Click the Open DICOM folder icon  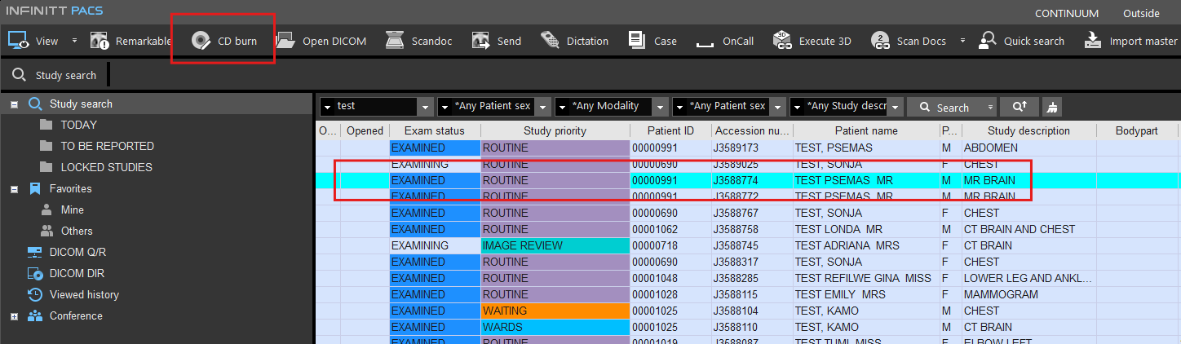285,41
